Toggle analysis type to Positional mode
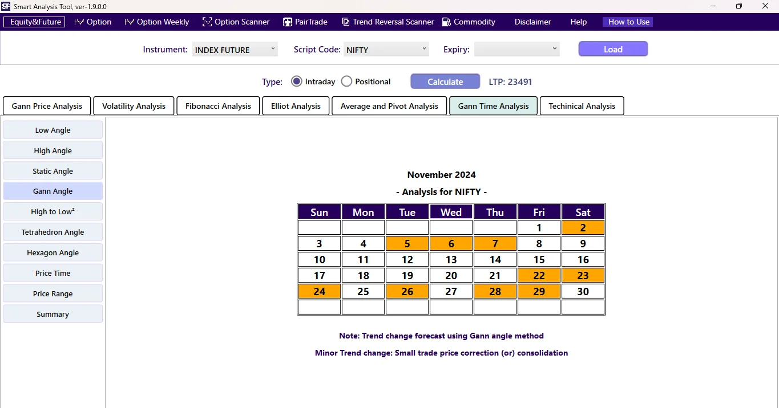 tap(346, 81)
